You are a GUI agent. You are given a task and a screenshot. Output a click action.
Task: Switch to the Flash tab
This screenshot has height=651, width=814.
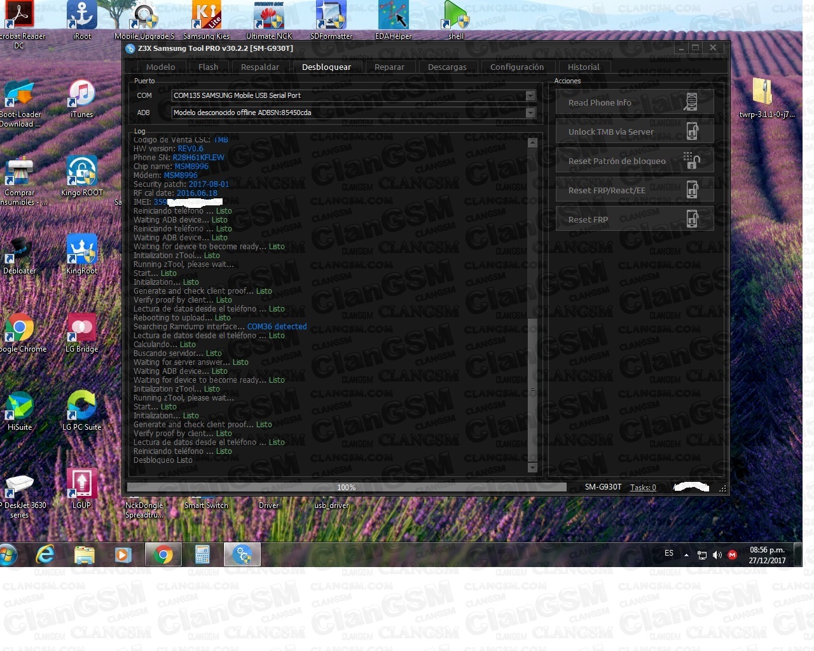pos(208,67)
